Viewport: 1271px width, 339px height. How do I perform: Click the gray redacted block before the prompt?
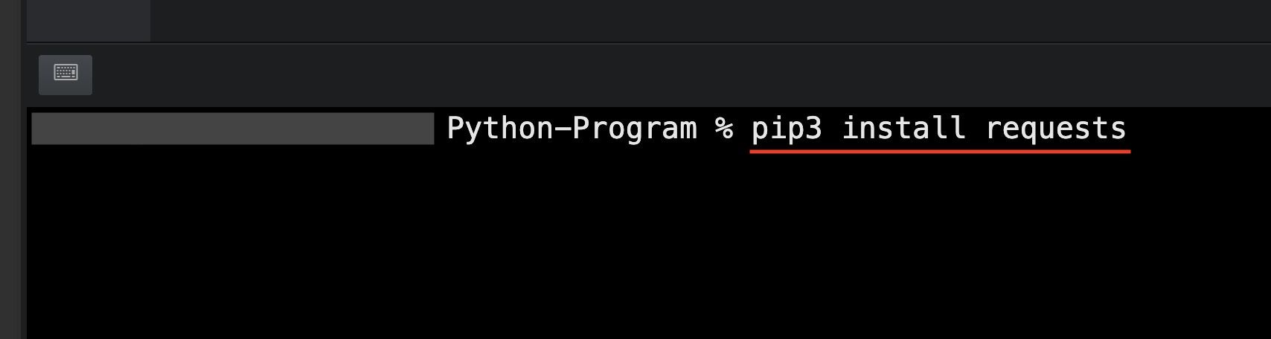pyautogui.click(x=232, y=129)
